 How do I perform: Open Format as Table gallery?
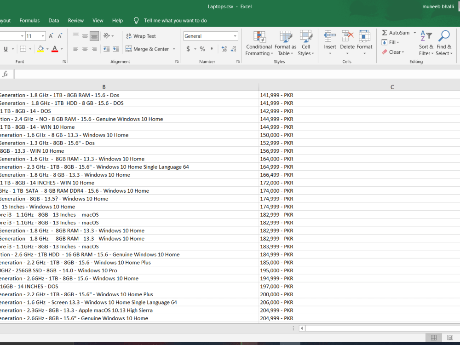[286, 43]
